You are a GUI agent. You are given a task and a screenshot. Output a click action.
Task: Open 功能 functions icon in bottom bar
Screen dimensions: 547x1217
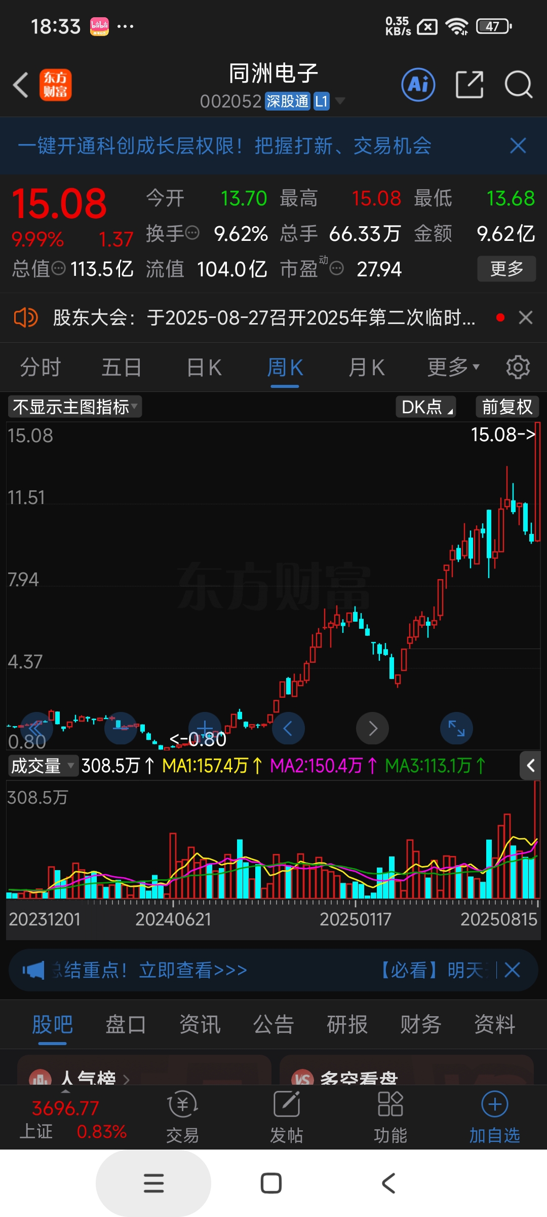tap(390, 1118)
